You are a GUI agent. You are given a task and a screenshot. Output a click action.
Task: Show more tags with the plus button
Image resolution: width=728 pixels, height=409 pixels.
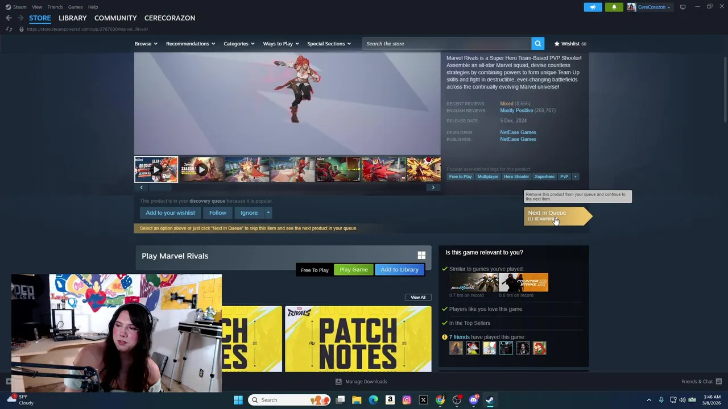pos(575,177)
